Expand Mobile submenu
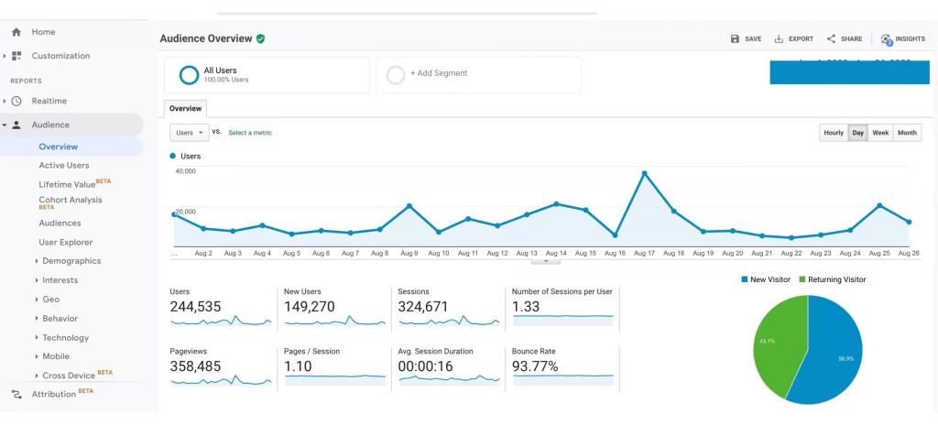 pos(37,356)
